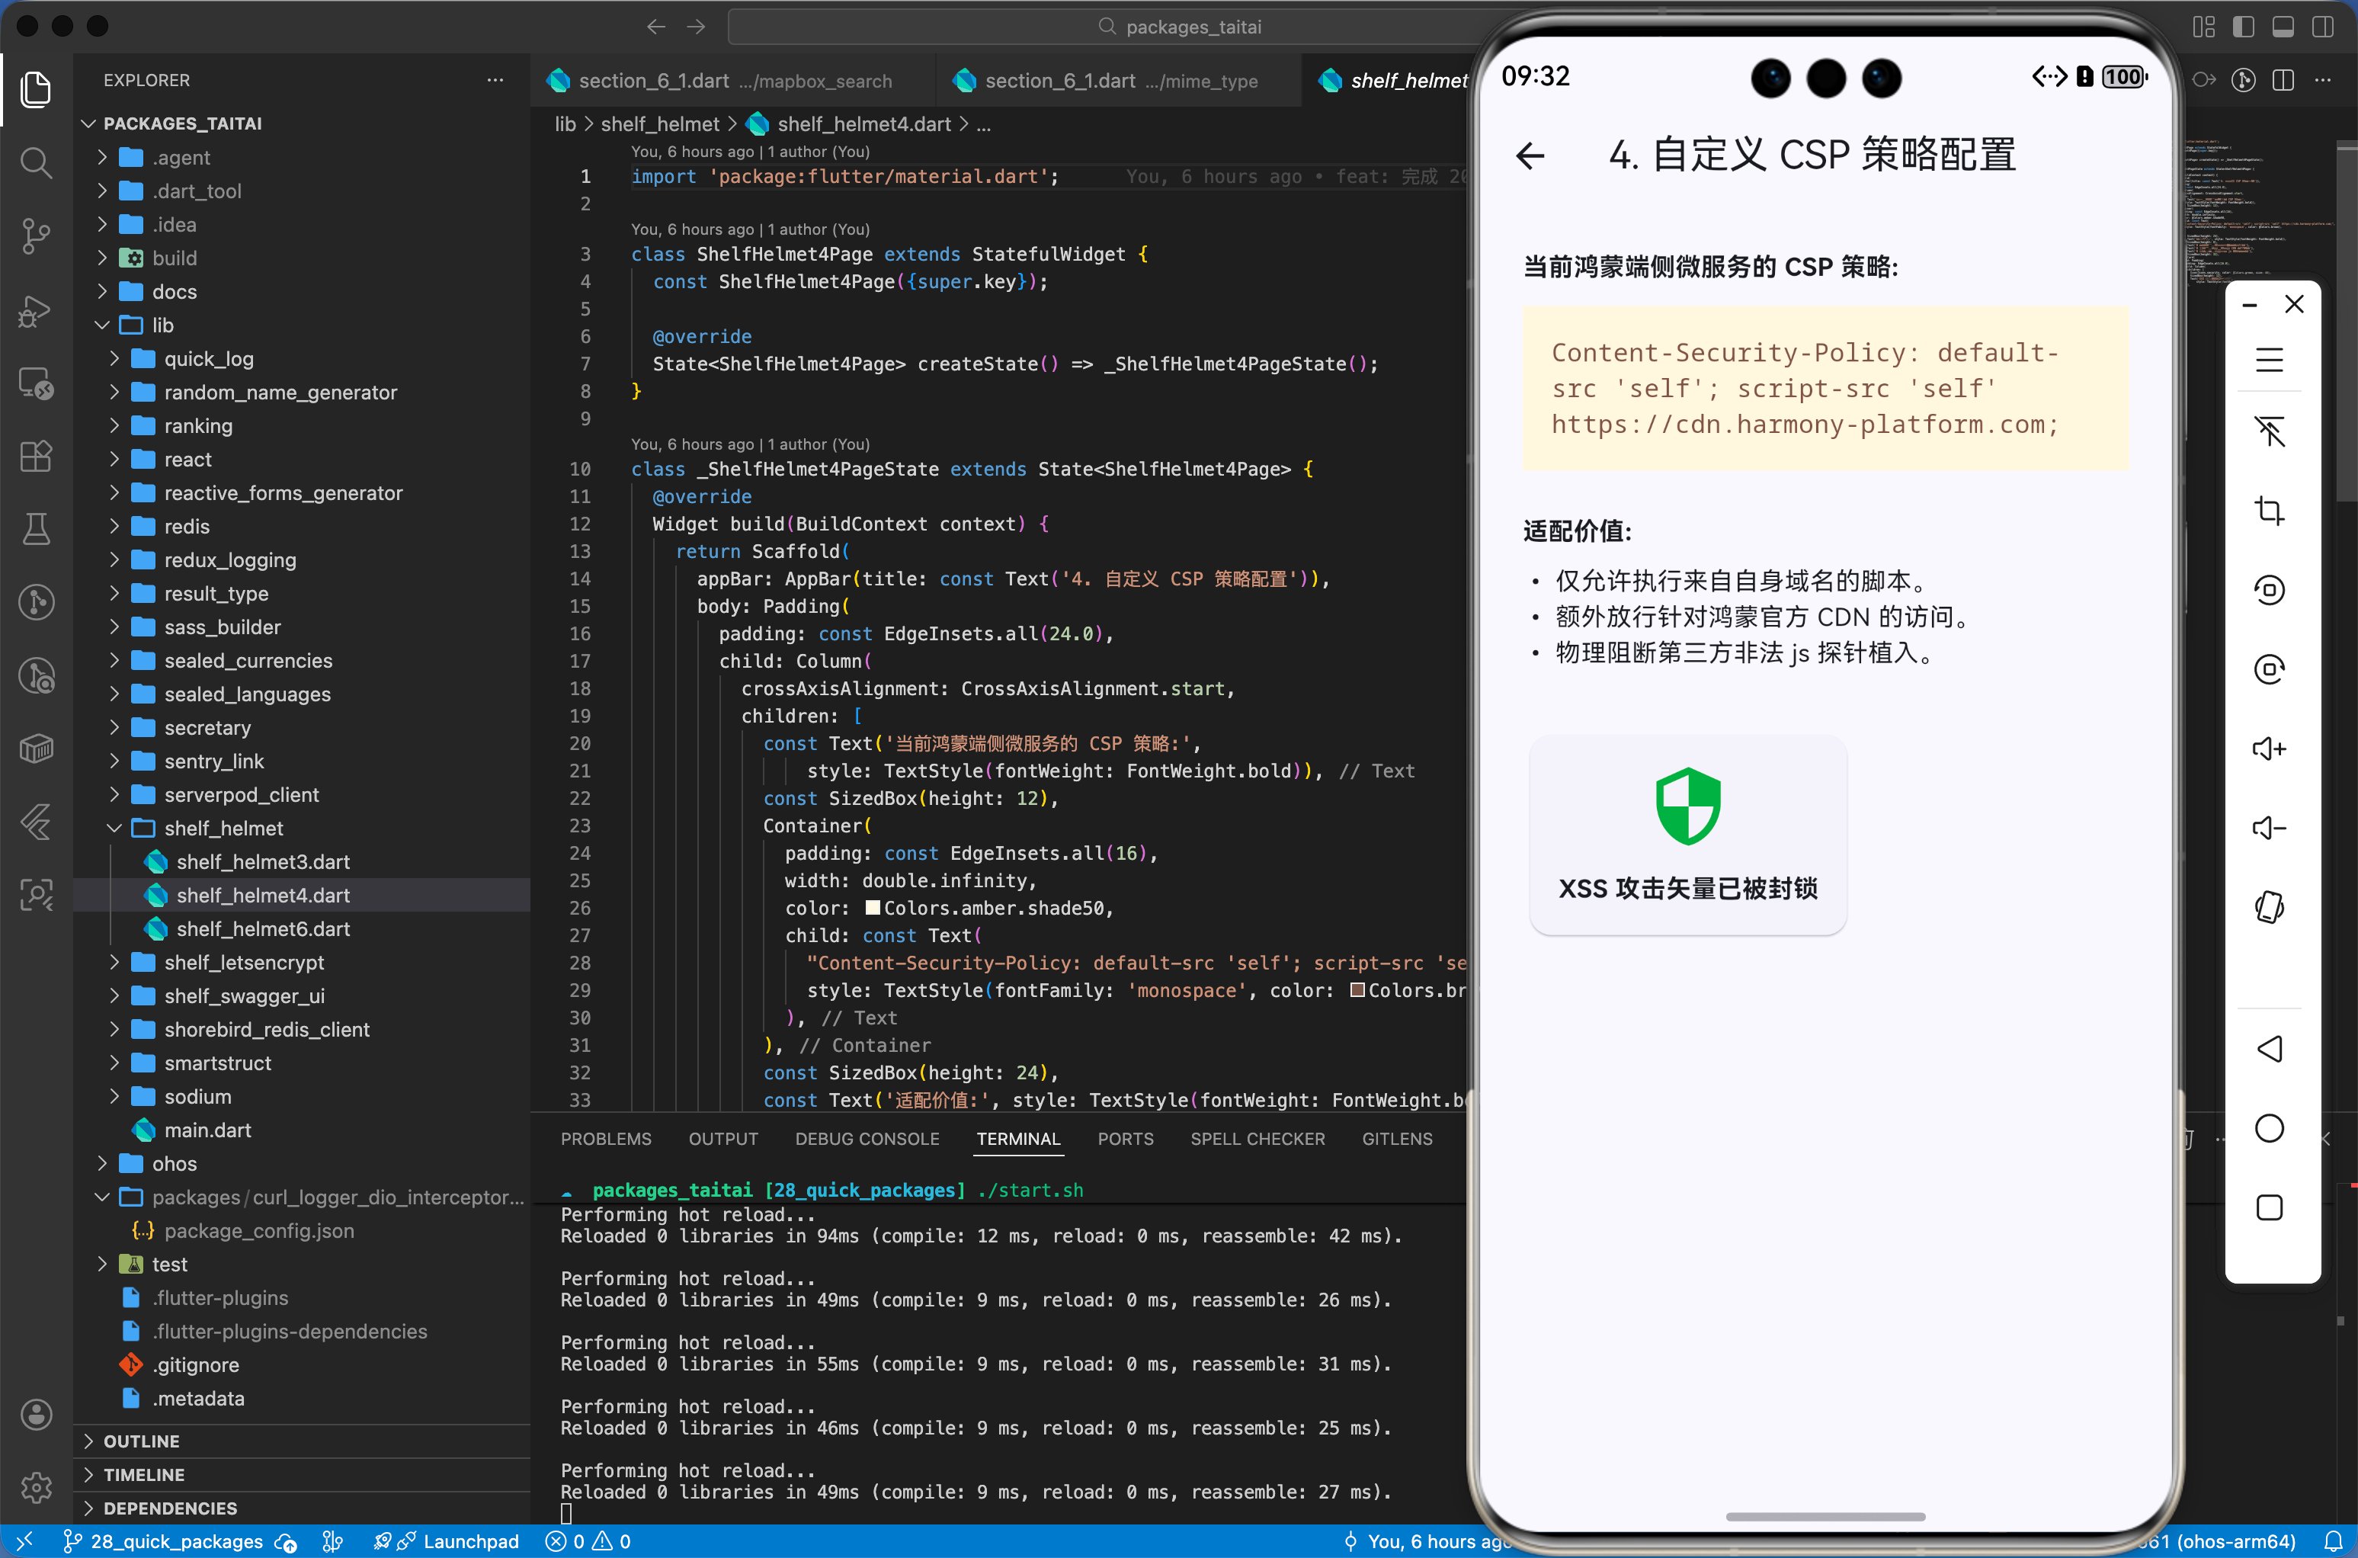Increase emulator volume with volume-up icon

[x=2270, y=749]
